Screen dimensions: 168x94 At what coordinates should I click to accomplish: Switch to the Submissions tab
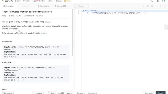pos(43,6)
